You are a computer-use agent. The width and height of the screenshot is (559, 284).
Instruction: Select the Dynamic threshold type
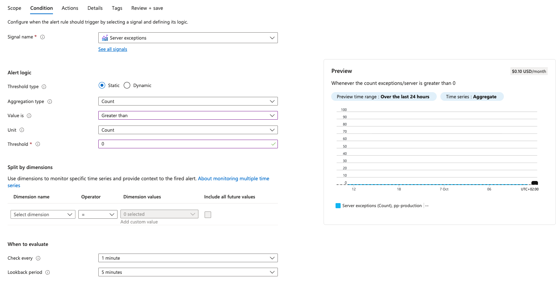pyautogui.click(x=127, y=86)
